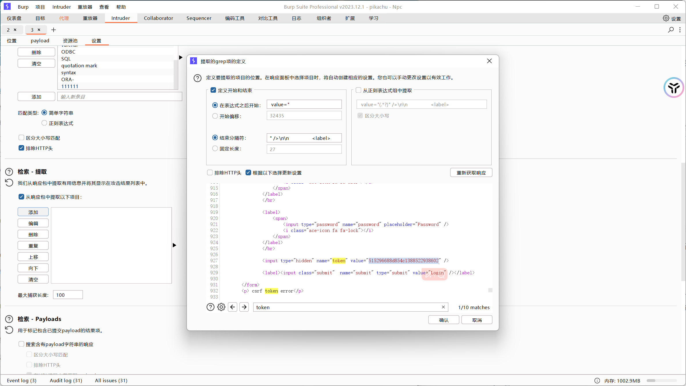686x386 pixels.
Task: Click the navigate back arrow icon
Action: pyautogui.click(x=232, y=307)
